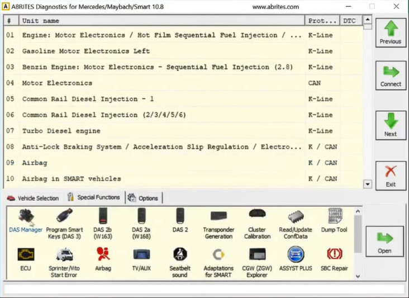Open Read/Update ConfData chip icon

[x=296, y=224]
